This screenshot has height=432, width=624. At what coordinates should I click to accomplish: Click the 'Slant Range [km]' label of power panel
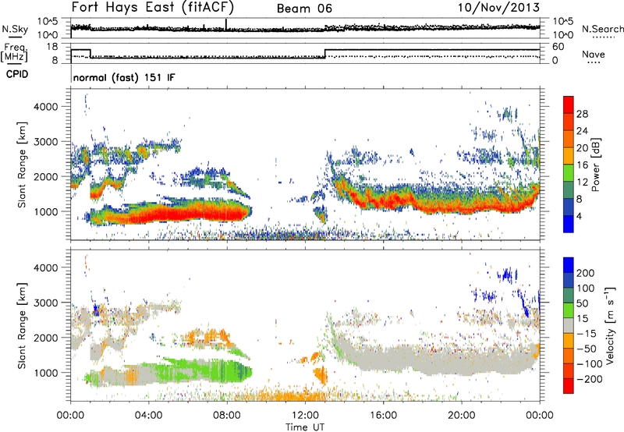[22, 165]
